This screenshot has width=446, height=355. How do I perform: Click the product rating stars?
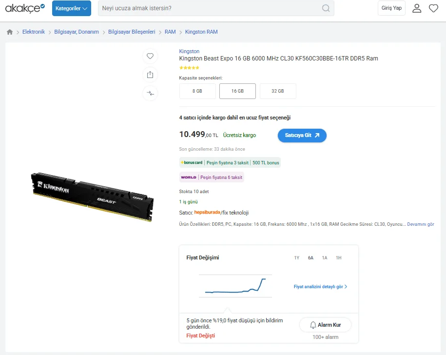[x=189, y=68]
